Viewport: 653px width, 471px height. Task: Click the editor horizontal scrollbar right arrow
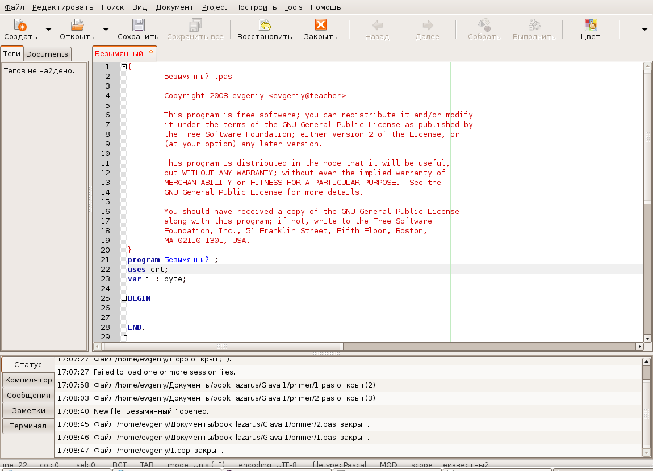pyautogui.click(x=640, y=346)
